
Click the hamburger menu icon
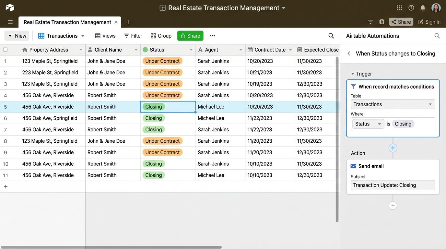10,21
